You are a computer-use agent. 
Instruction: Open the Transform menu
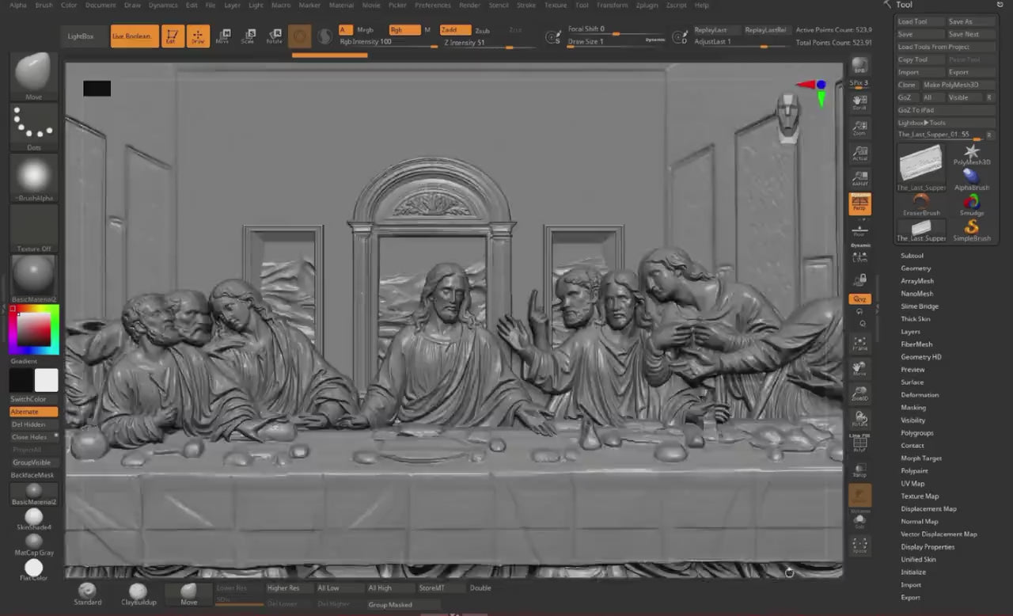pos(612,5)
